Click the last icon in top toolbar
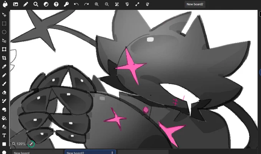 (147, 4)
